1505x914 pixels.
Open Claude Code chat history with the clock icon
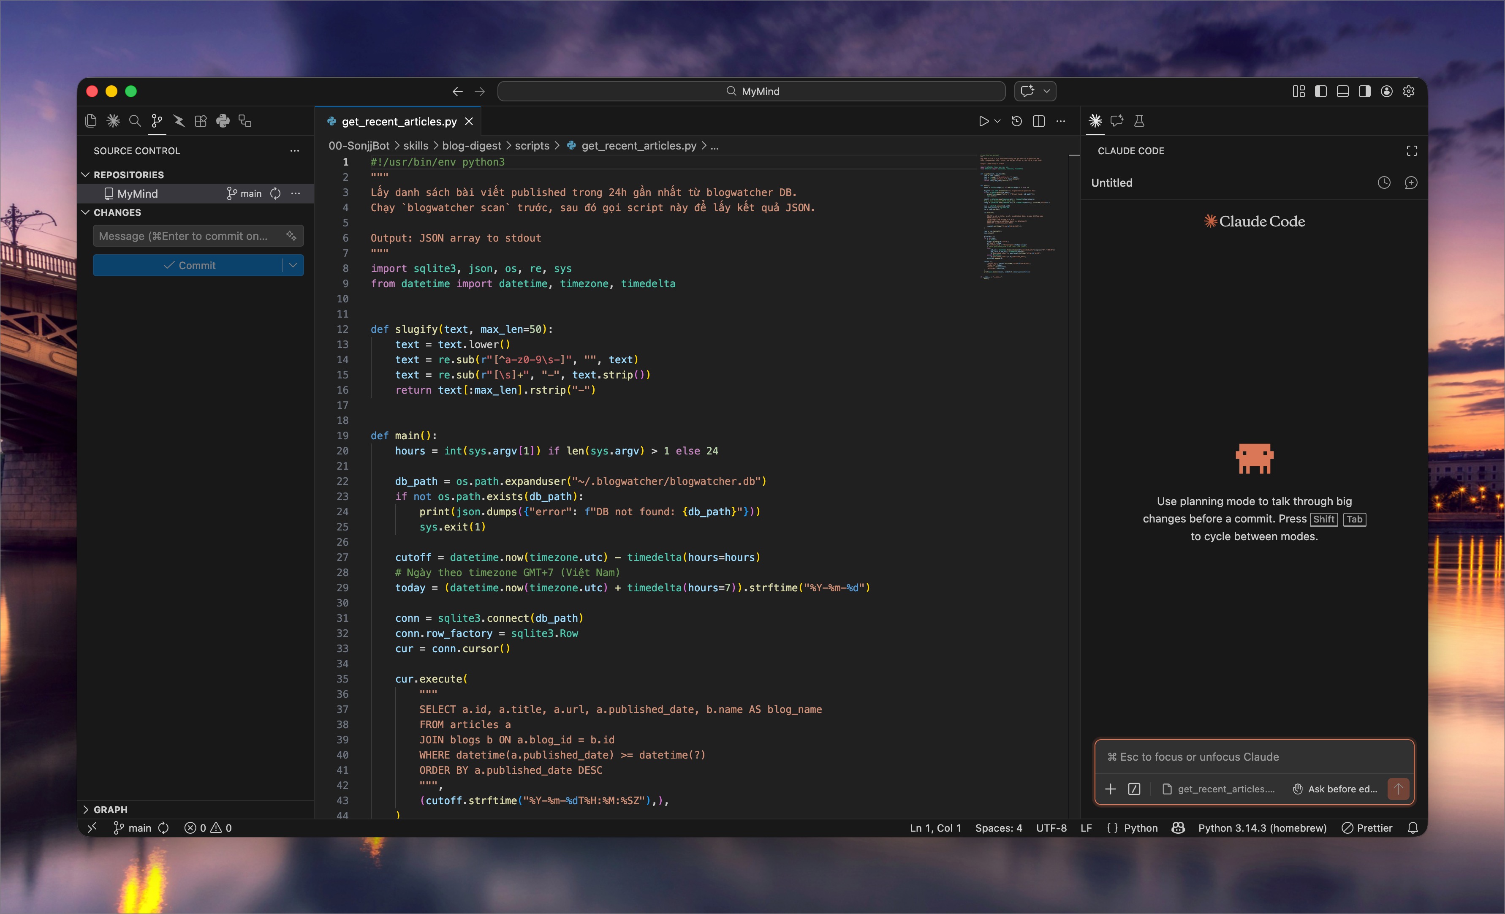coord(1384,182)
